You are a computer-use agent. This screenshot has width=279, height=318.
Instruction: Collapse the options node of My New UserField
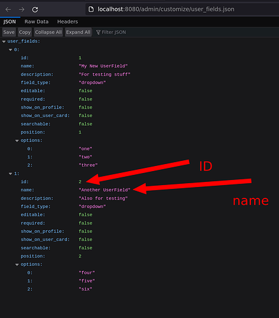[17, 141]
